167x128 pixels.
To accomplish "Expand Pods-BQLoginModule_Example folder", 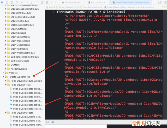I will [6, 81].
